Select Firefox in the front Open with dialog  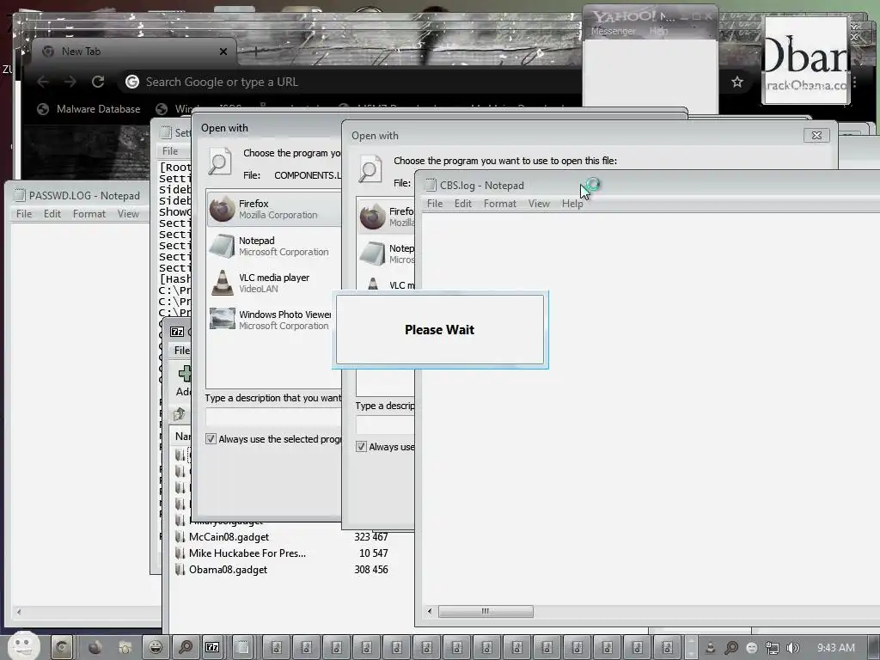[386, 217]
